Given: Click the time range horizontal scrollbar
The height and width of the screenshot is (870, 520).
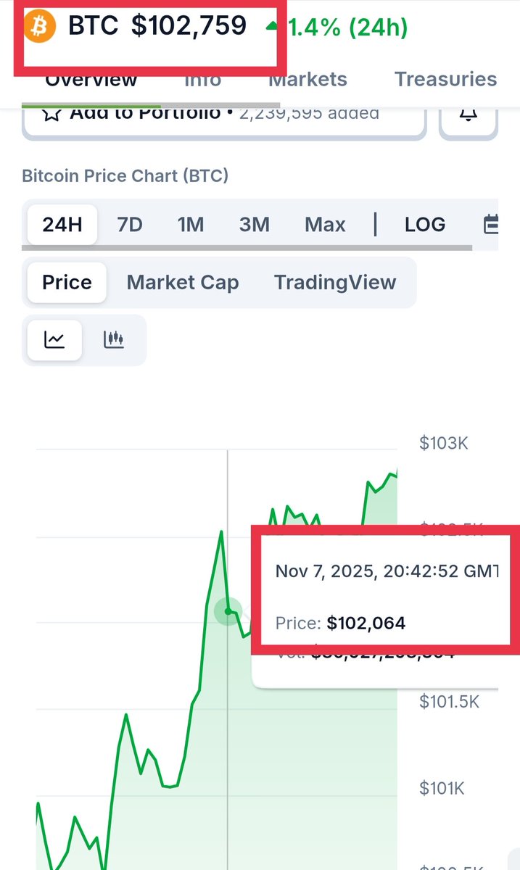Looking at the screenshot, I should [x=247, y=248].
